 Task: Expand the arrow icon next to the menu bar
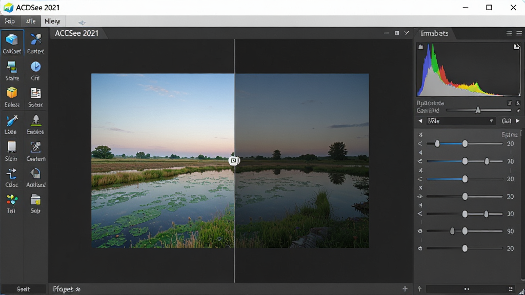pos(82,23)
